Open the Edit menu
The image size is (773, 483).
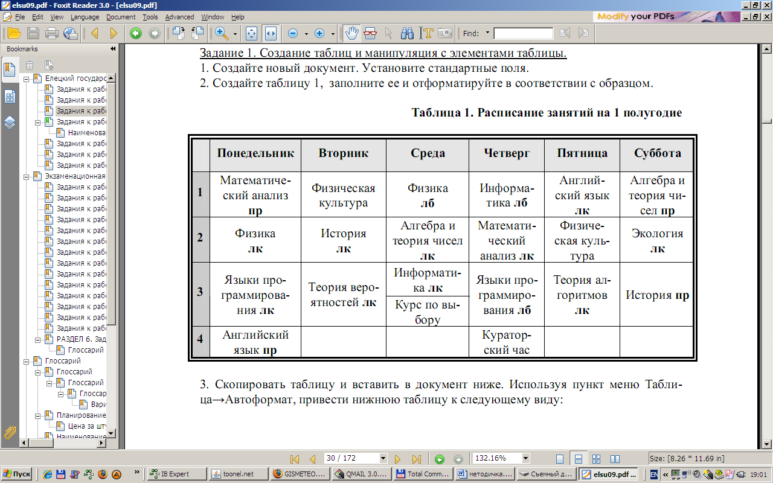pos(37,17)
